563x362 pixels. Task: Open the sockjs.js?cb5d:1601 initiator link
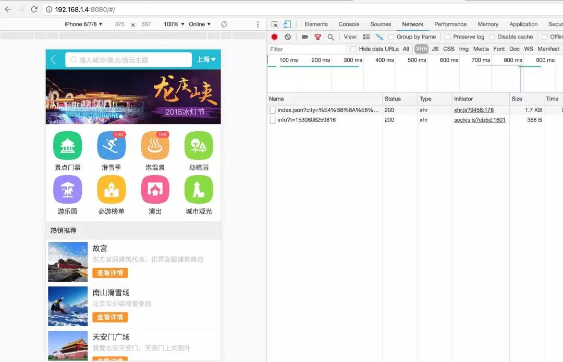480,120
